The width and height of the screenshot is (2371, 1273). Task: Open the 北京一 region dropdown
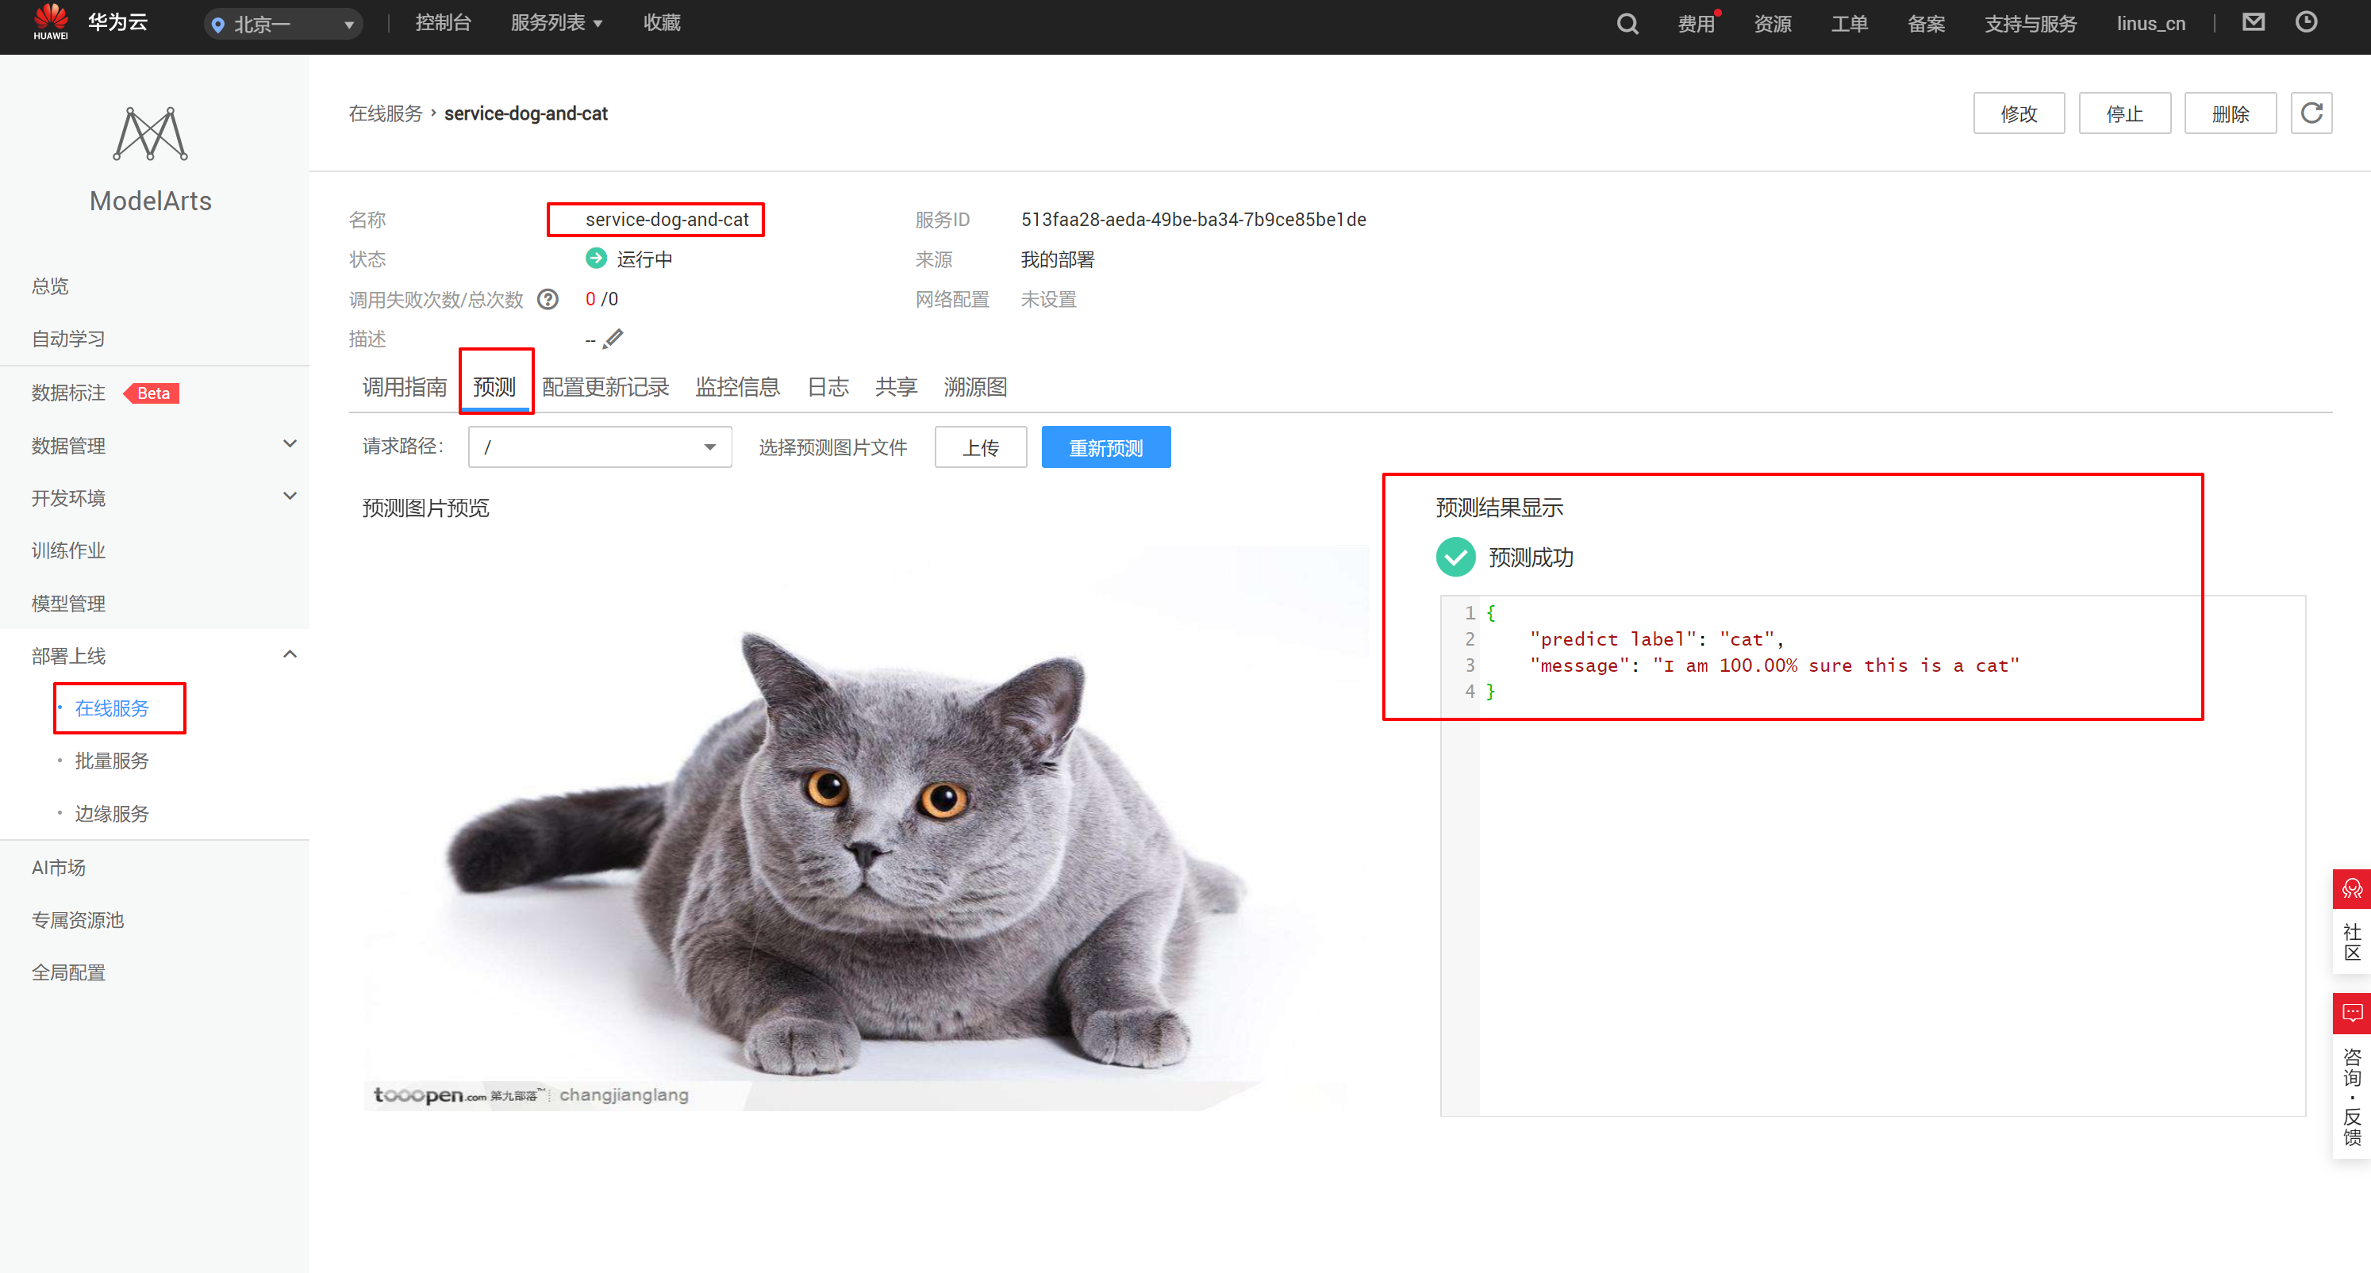pyautogui.click(x=282, y=25)
